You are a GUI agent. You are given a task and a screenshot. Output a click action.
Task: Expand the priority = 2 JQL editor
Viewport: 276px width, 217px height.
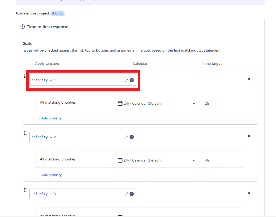126,137
